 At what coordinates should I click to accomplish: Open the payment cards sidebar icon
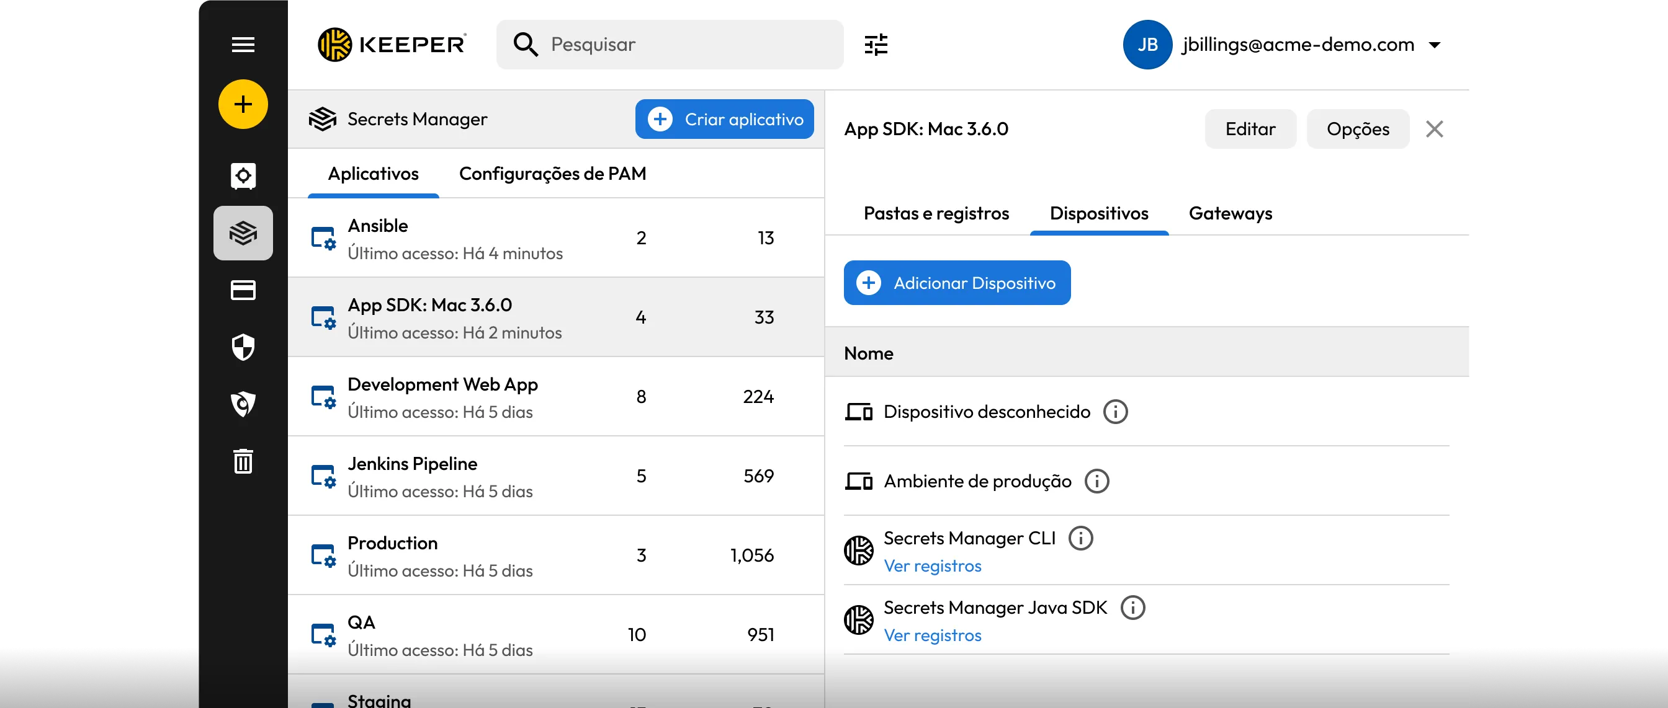coord(243,290)
